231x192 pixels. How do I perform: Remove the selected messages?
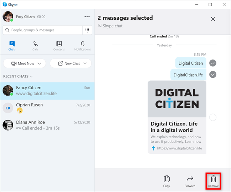pyautogui.click(x=213, y=181)
